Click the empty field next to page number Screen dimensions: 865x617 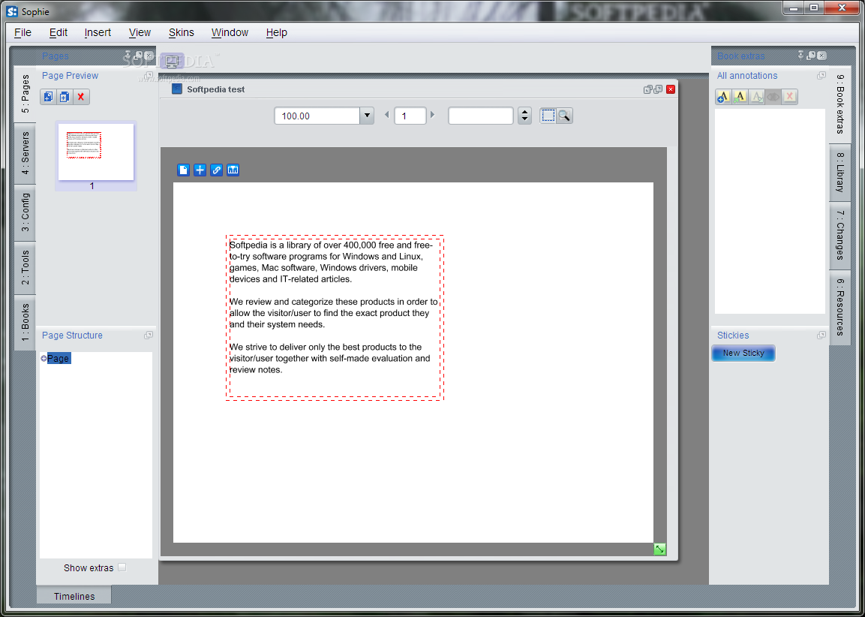(x=481, y=116)
